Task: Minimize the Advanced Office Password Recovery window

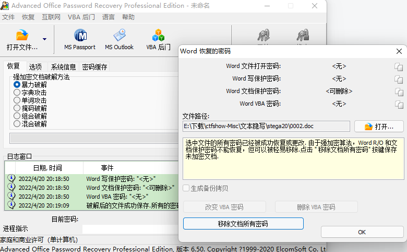Action: [267, 6]
